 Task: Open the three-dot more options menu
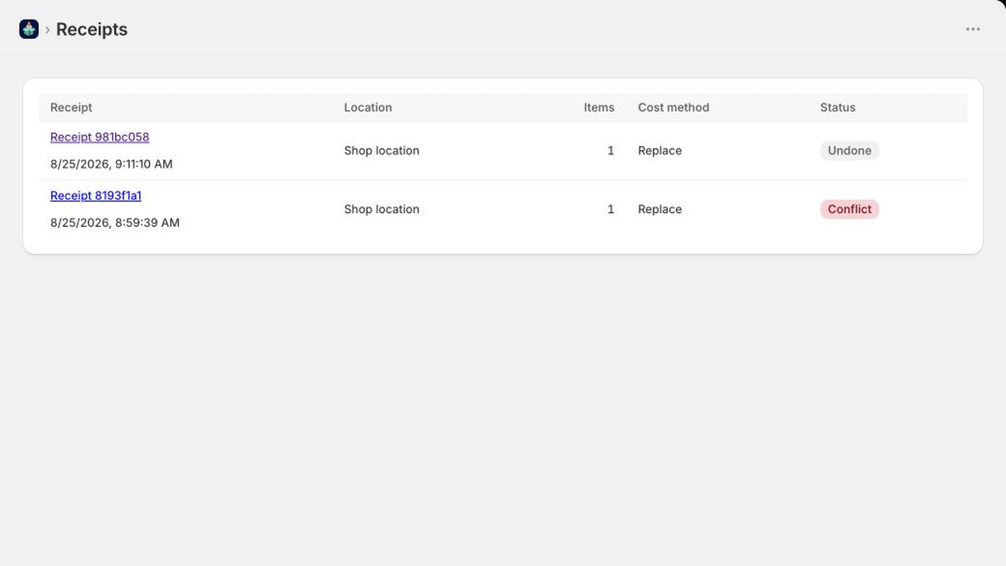973,29
